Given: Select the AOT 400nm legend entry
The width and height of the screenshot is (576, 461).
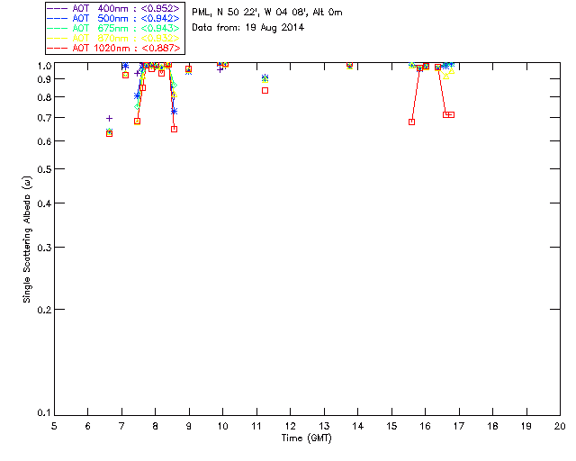Looking at the screenshot, I should click(x=114, y=8).
